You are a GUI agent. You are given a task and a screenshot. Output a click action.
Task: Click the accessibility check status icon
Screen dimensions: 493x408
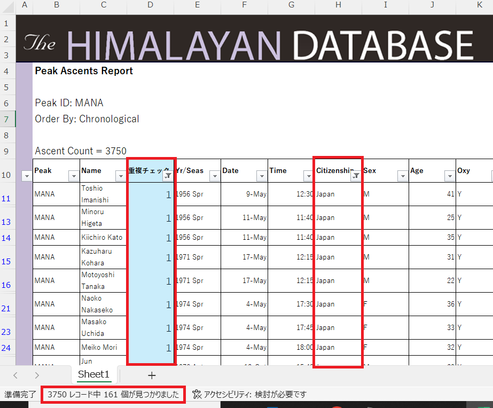coord(197,395)
